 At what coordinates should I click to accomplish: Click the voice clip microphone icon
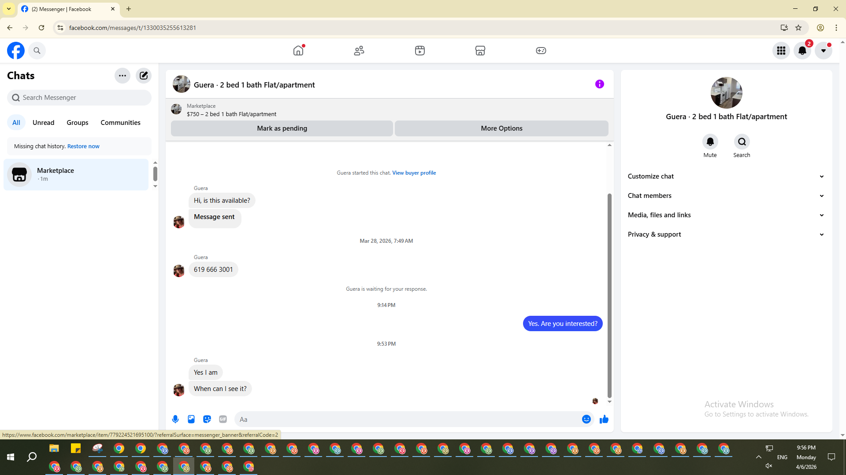click(175, 419)
